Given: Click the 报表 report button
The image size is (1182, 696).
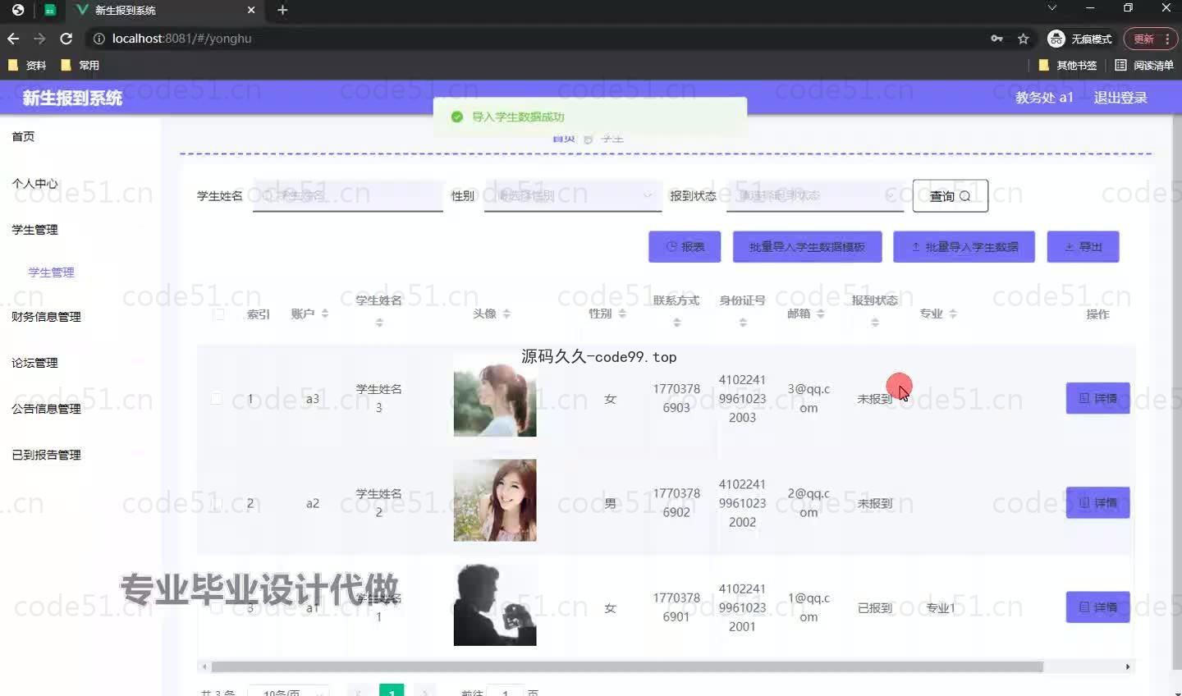Looking at the screenshot, I should tap(685, 246).
